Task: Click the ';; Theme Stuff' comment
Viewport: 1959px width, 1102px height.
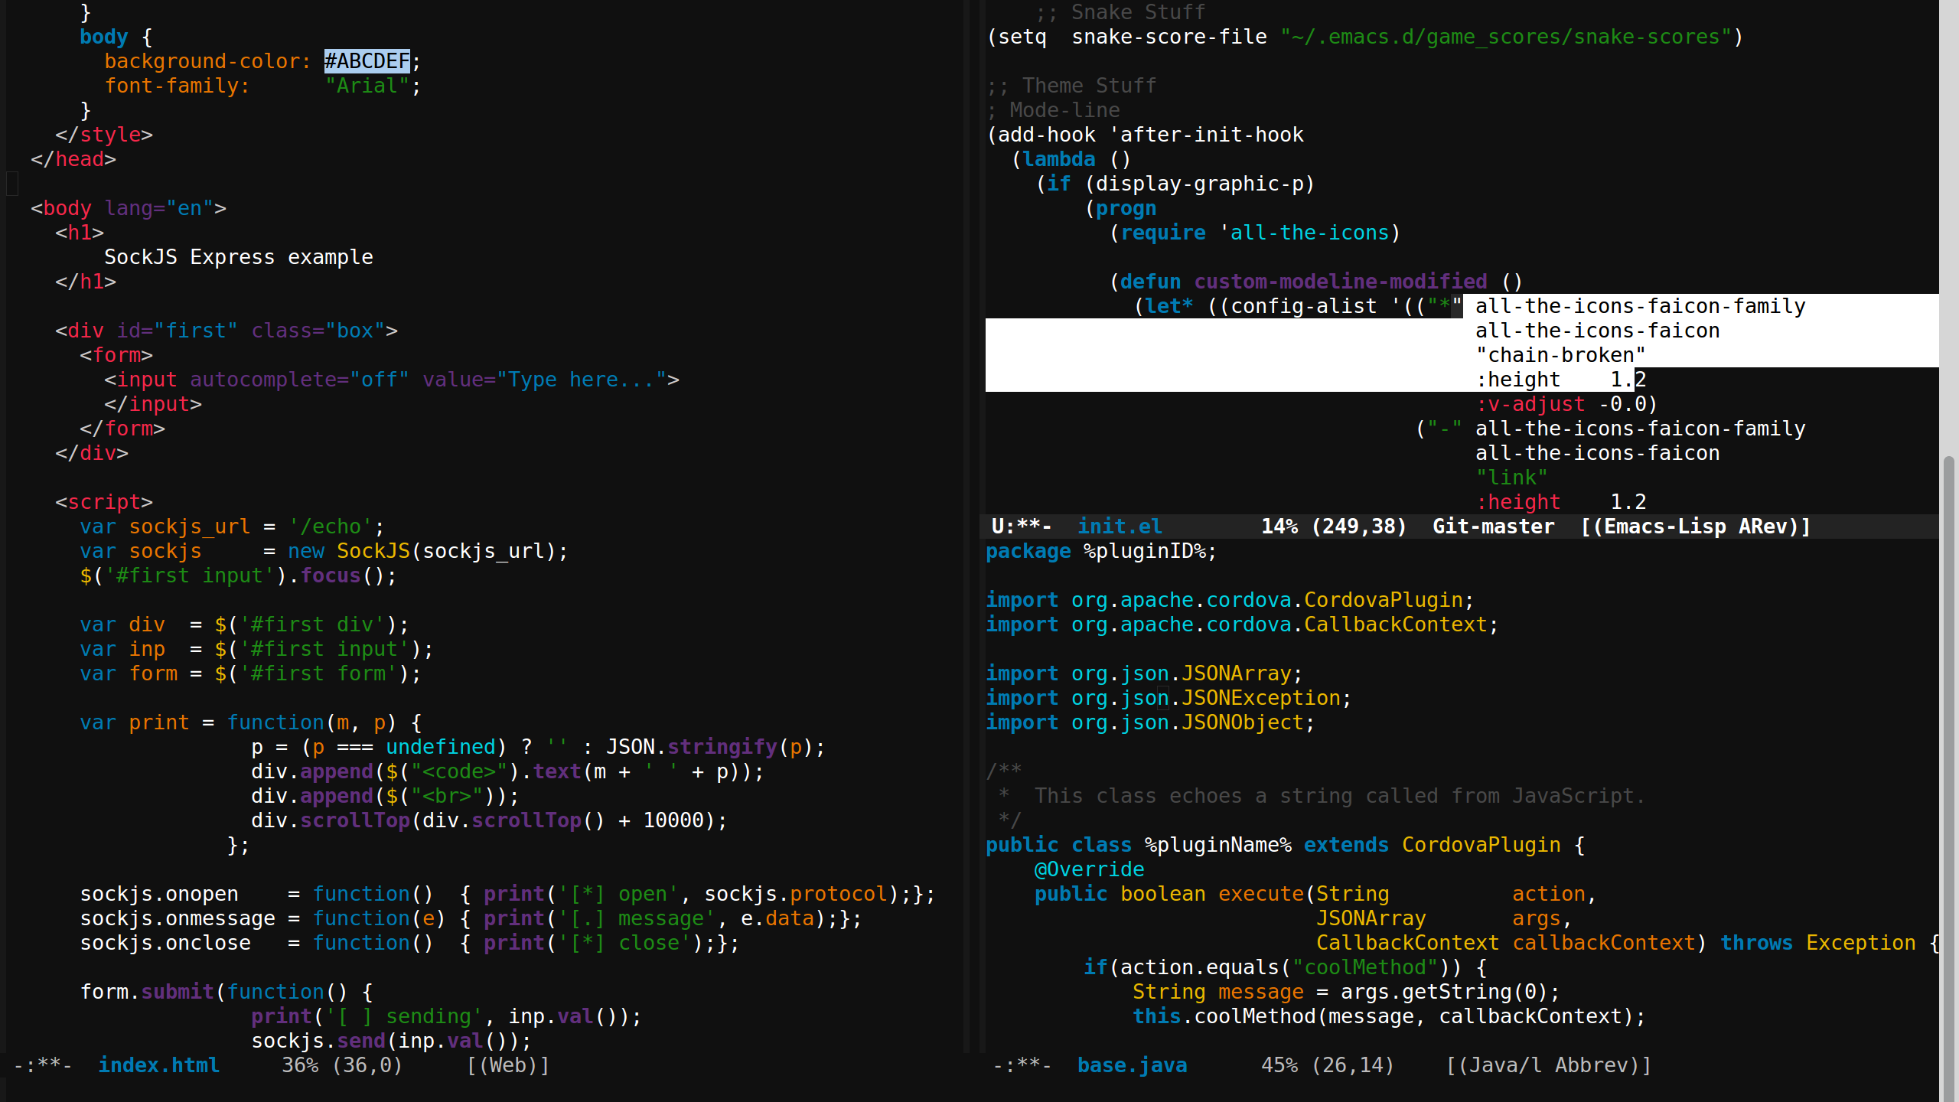Action: [x=1071, y=85]
